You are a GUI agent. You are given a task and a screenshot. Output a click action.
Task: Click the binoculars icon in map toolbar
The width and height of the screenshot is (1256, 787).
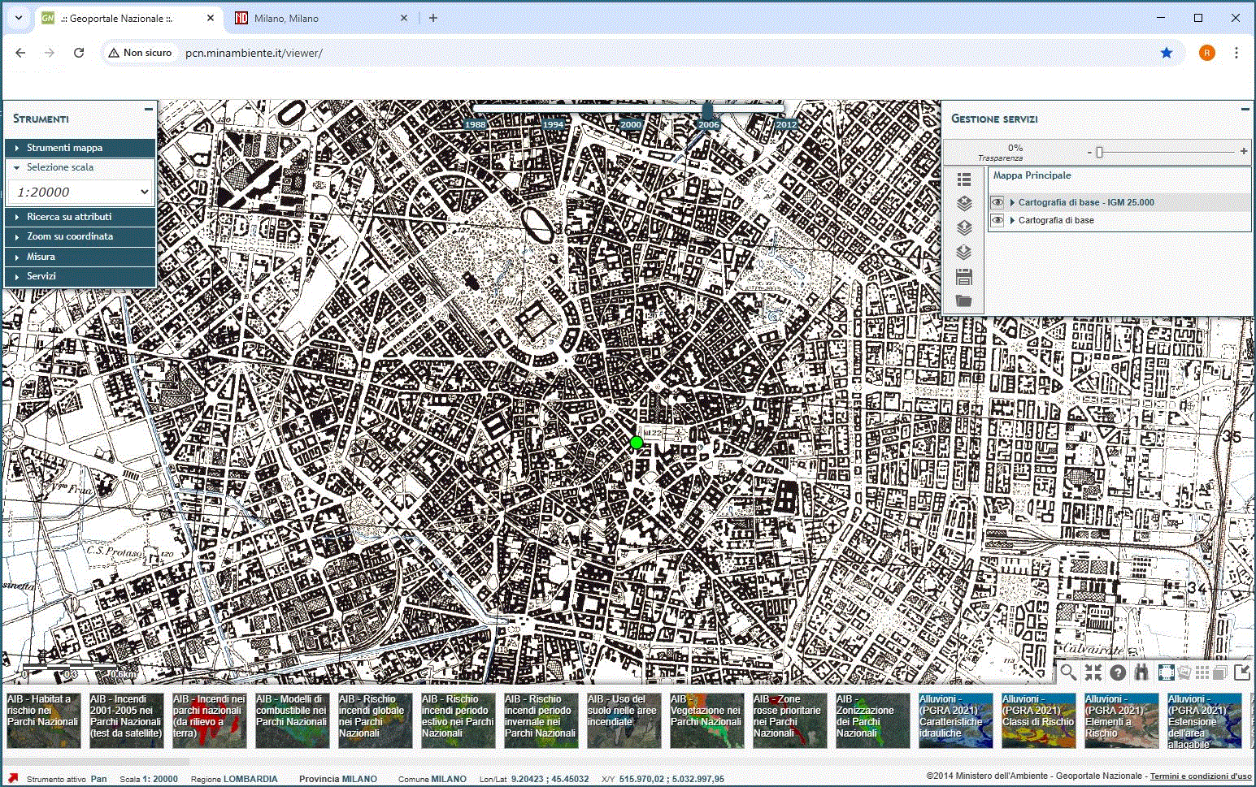[1141, 672]
